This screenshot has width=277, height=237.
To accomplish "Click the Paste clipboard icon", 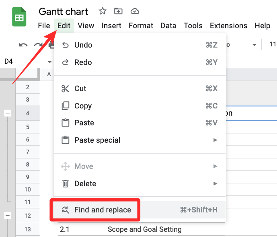I will (x=65, y=123).
